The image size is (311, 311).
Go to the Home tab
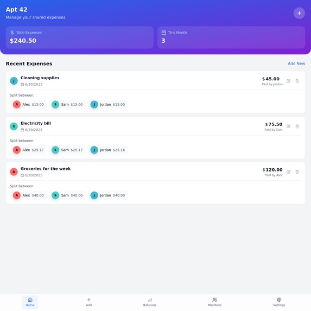tap(30, 302)
